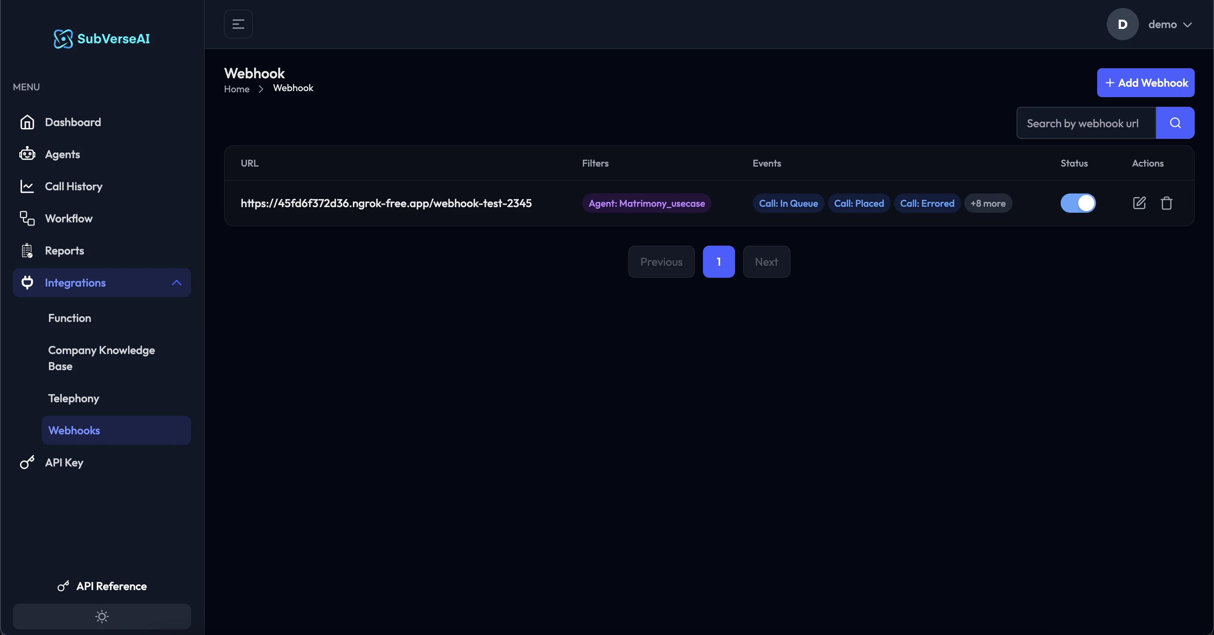
Task: Open Dashboard via home icon
Action: 27,122
